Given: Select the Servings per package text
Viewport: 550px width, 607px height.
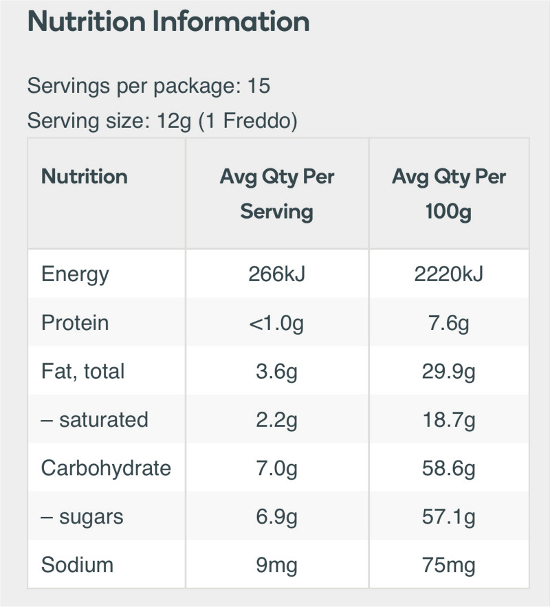Looking at the screenshot, I should [148, 86].
